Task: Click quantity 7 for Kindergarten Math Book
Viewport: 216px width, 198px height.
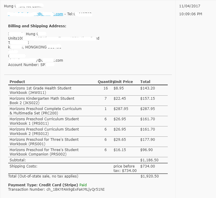Action: [x=106, y=99]
